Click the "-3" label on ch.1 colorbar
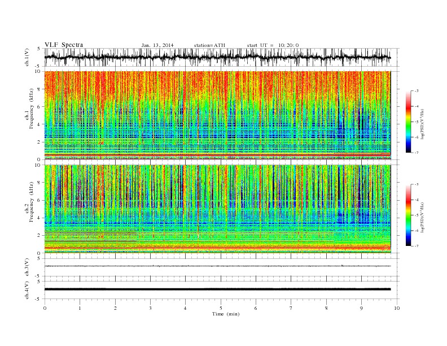Screen dimensions: 447x346 [x=417, y=91]
